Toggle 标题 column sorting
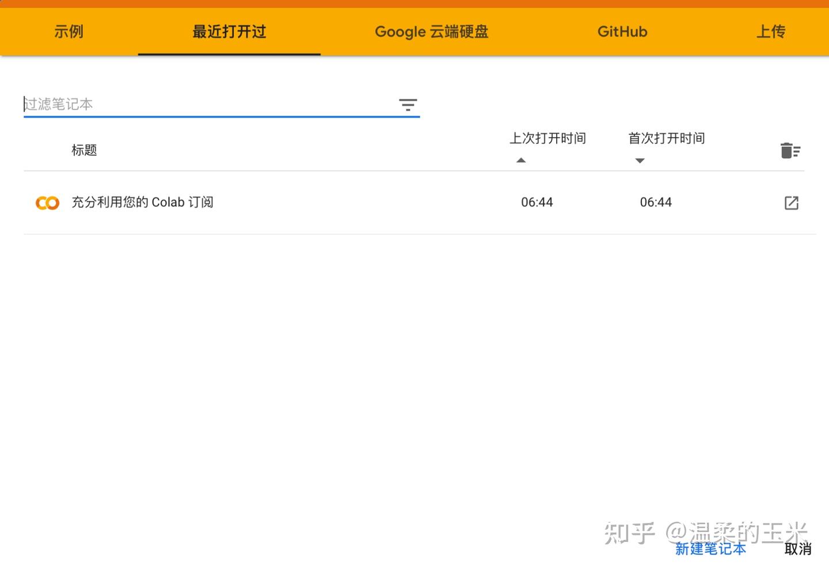This screenshot has height=566, width=829. [x=84, y=150]
